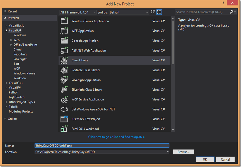Click the Portable Class Library icon

coord(64,70)
